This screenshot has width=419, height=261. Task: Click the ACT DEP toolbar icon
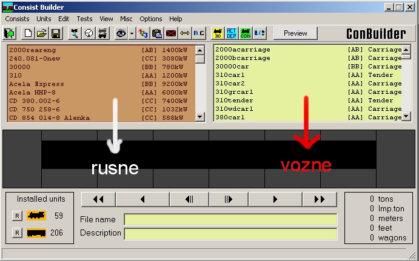pos(232,33)
